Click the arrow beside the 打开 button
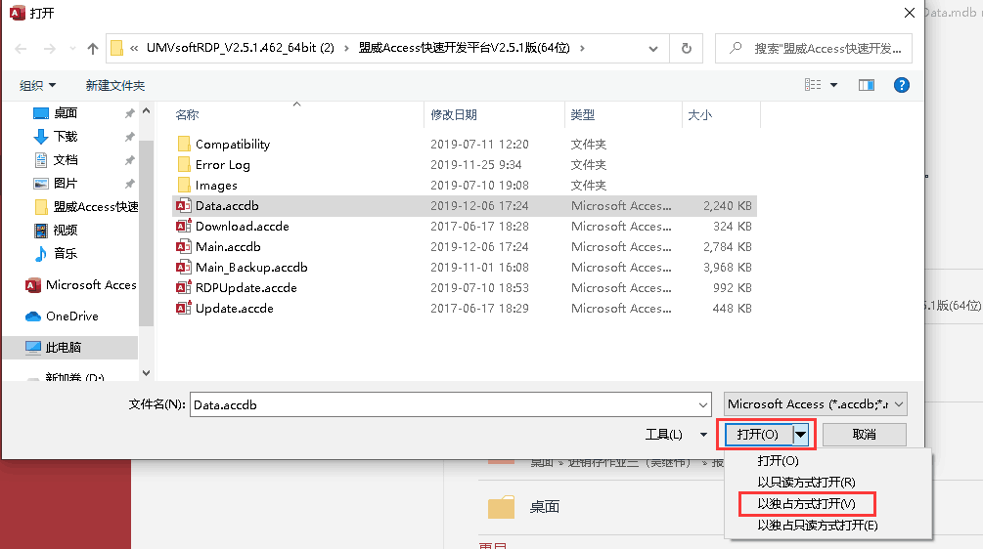 pyautogui.click(x=801, y=435)
